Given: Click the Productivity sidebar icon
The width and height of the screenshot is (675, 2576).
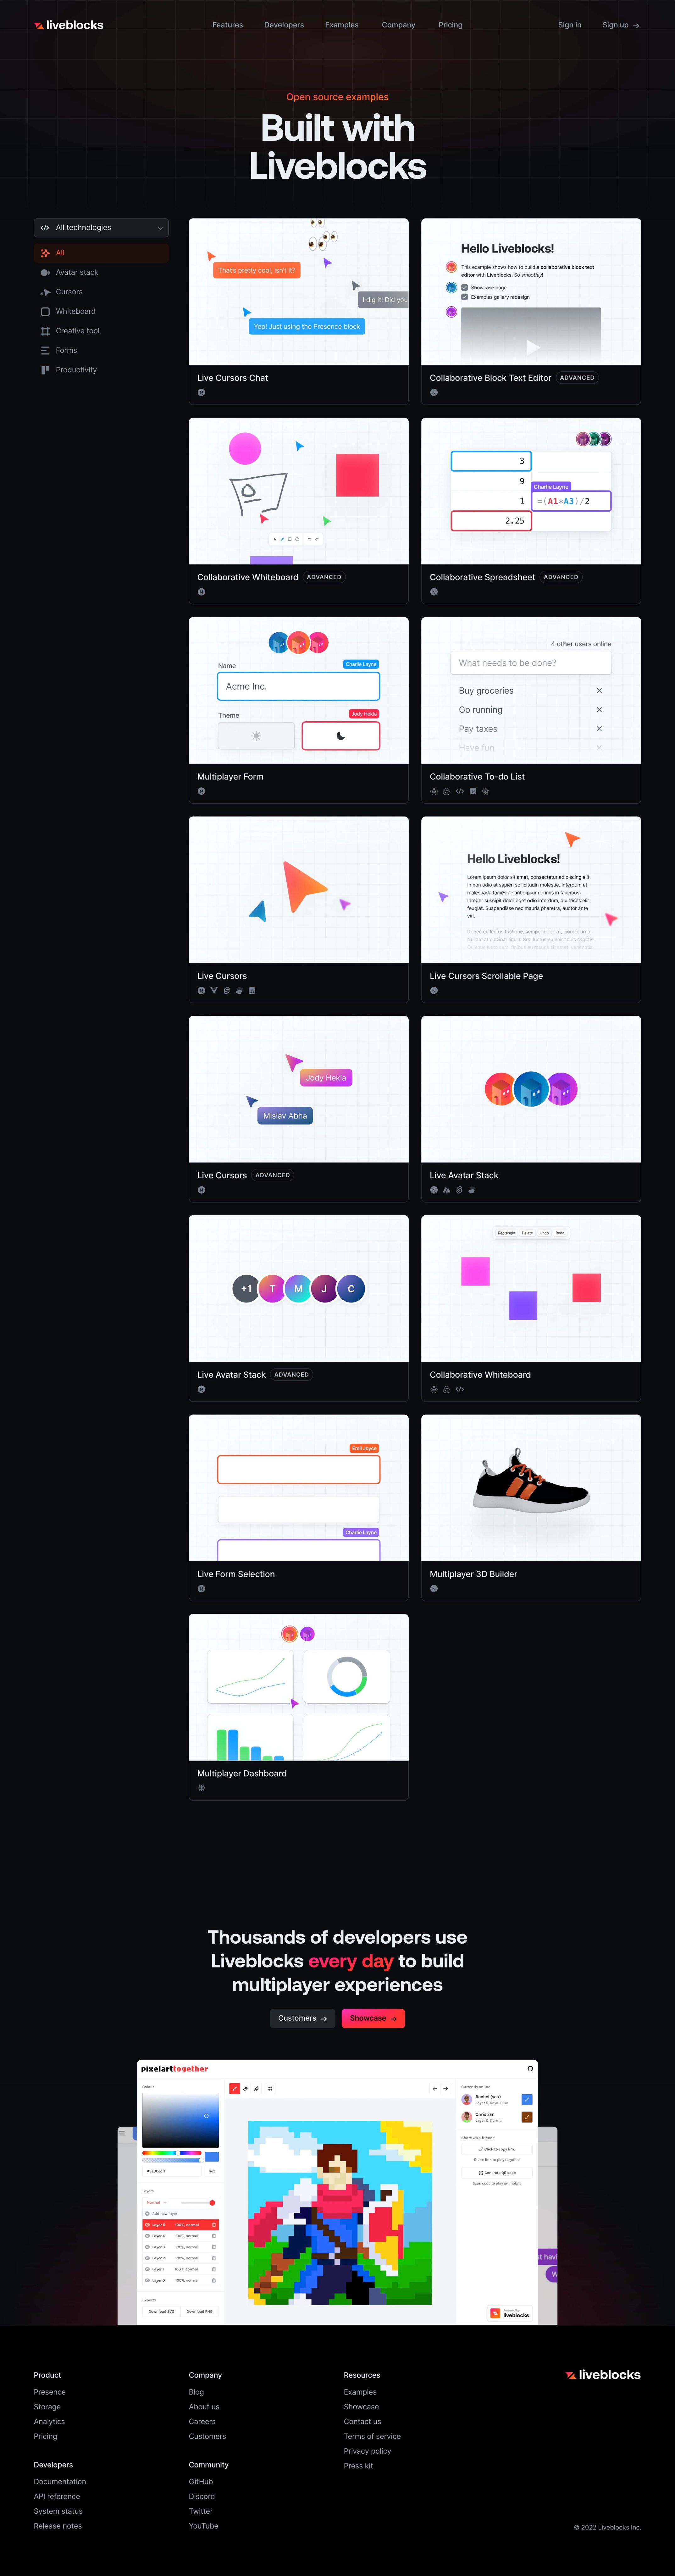Looking at the screenshot, I should click(x=44, y=368).
